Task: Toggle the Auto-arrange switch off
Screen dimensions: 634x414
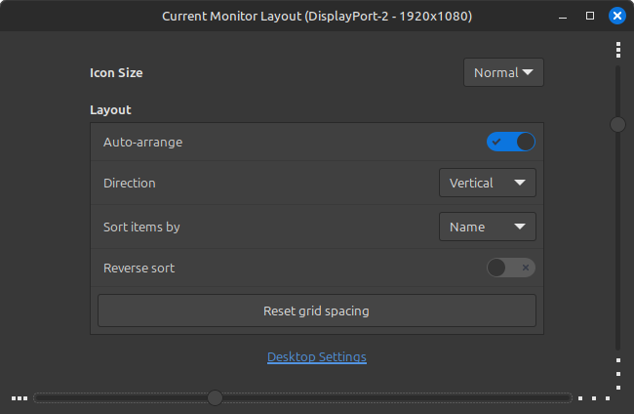Action: click(x=511, y=142)
